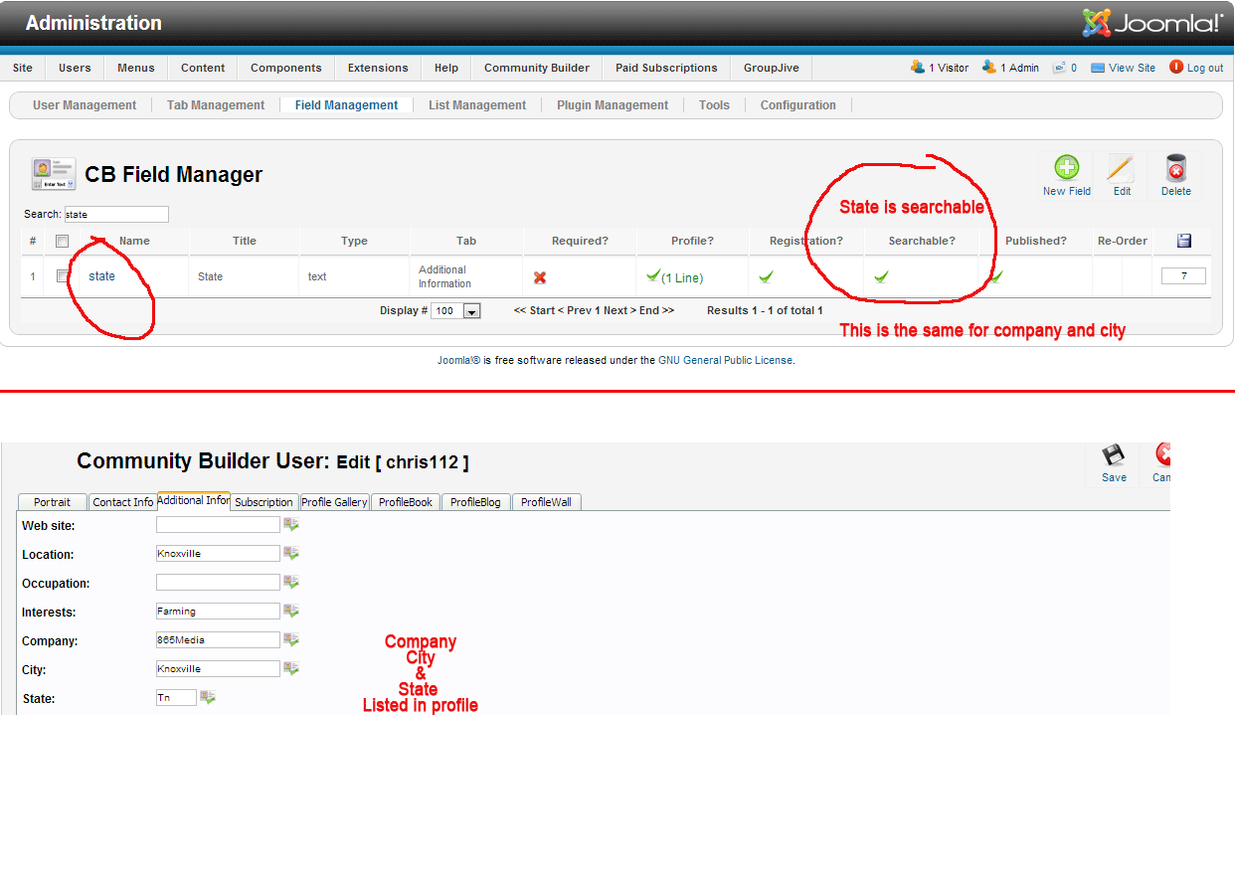Switch to the ProfileWall tab

tap(547, 502)
